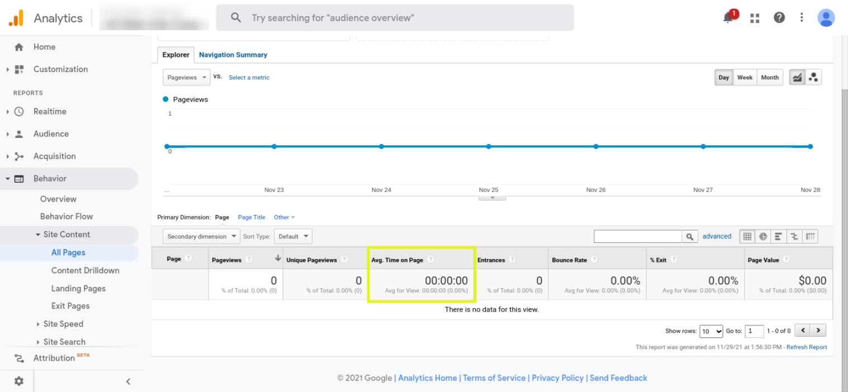The width and height of the screenshot is (848, 392).
Task: Open Landing Pages in the sidebar
Action: (78, 288)
